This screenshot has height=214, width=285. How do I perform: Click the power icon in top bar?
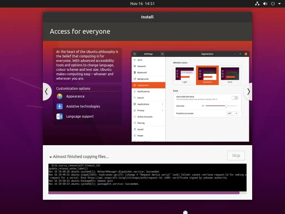coord(273,4)
